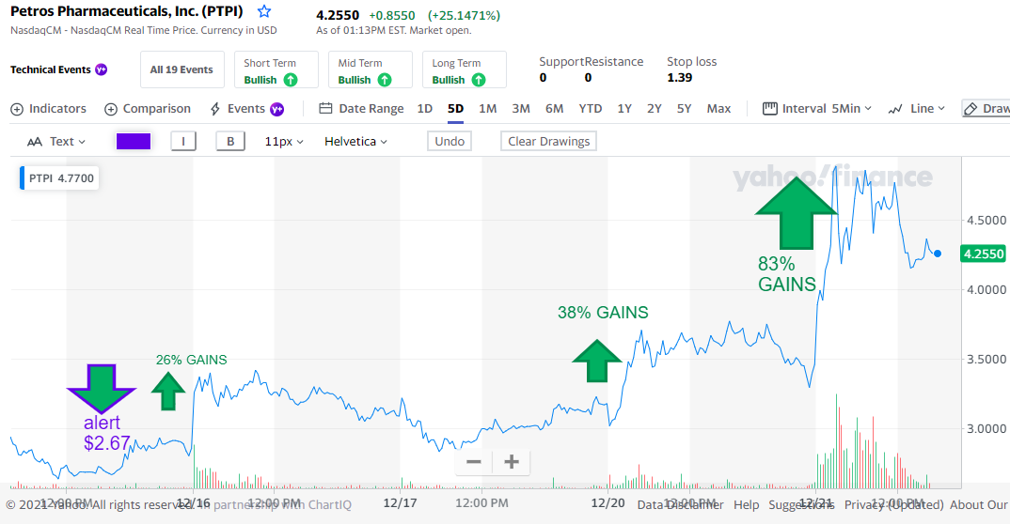1010x524 pixels.
Task: Open the Help link
Action: coord(747,504)
